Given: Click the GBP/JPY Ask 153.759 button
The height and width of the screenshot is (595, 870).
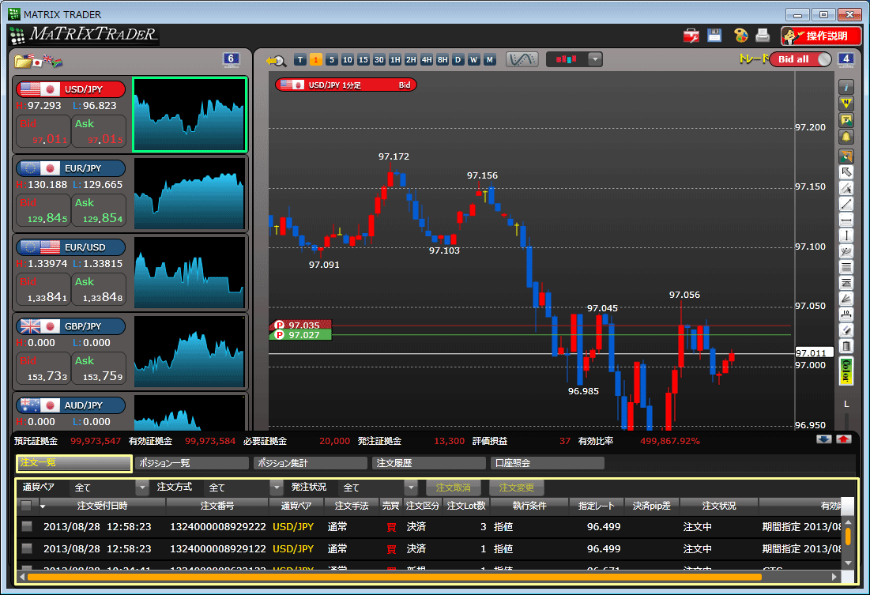Looking at the screenshot, I should [x=99, y=368].
